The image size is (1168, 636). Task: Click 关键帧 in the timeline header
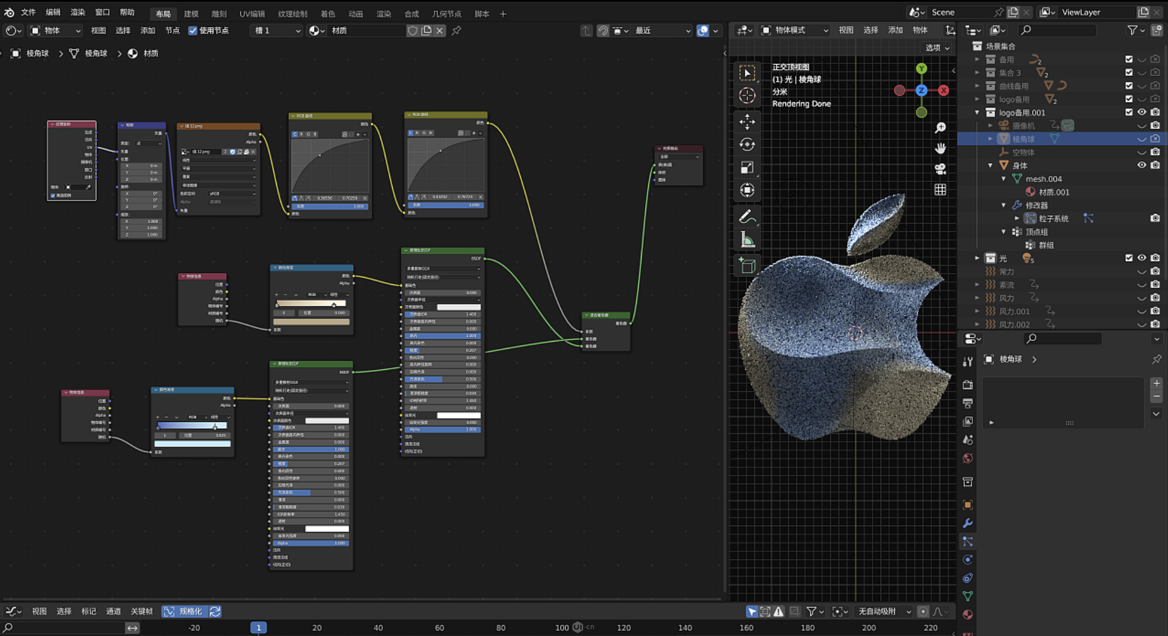[142, 611]
